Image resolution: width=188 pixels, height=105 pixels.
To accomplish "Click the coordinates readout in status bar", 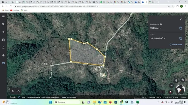I will (x=170, y=97).
